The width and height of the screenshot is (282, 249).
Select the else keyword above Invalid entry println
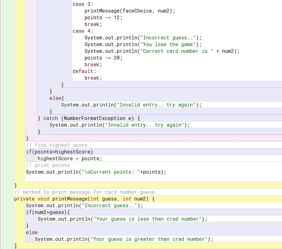pyautogui.click(x=56, y=98)
